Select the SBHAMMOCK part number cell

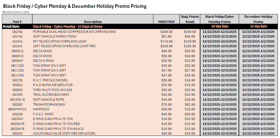17,109
